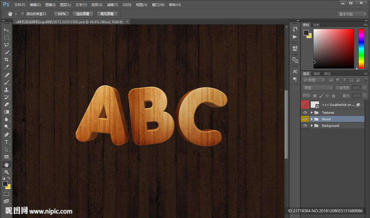Show the hidden Doubleclick smart object layer
Viewport: 370px width, 218px height.
(305, 104)
